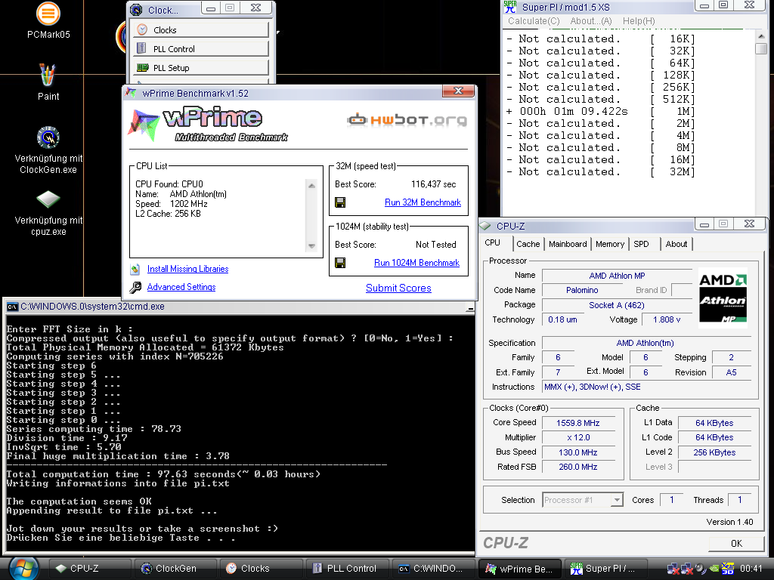Click the Install Missing Libraries link
The image size is (774, 580).
coord(187,269)
